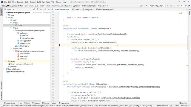The width and height of the screenshot is (191, 107).
Task: Expand the .idea folder
Action: click(6, 15)
